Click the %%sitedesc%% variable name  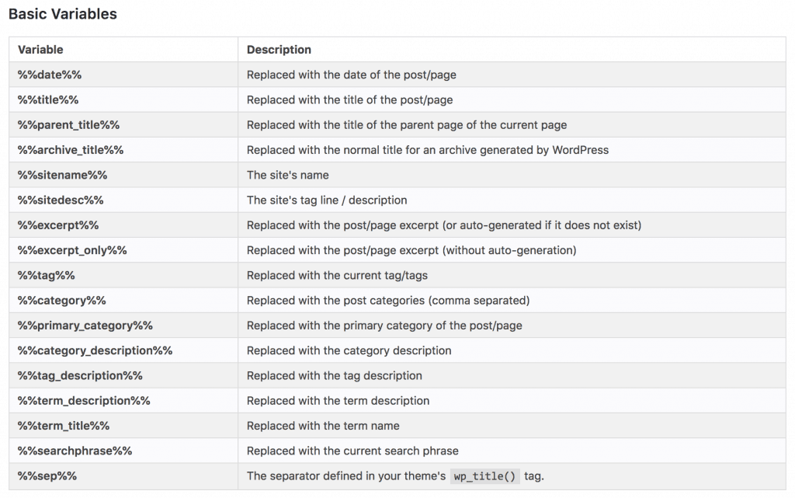(x=61, y=200)
